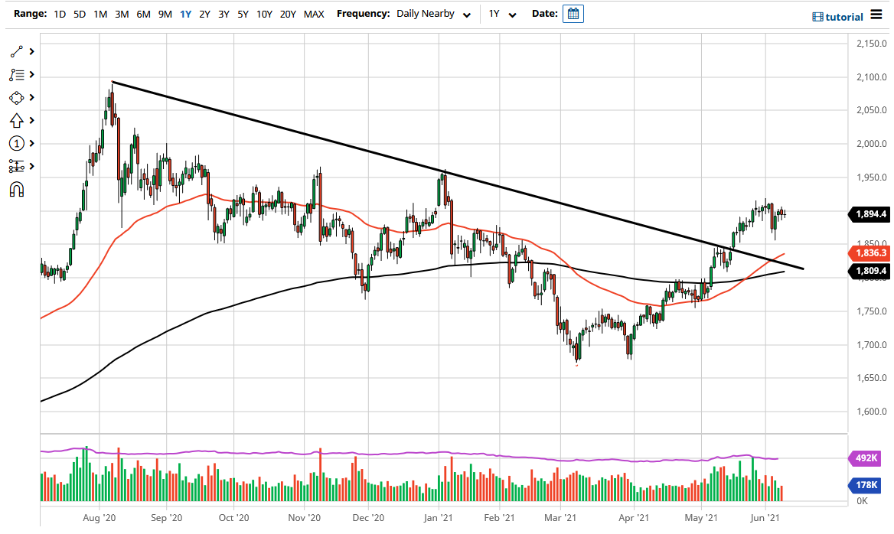Click the Jun '21 date axis label
The image size is (894, 534).
[x=765, y=517]
